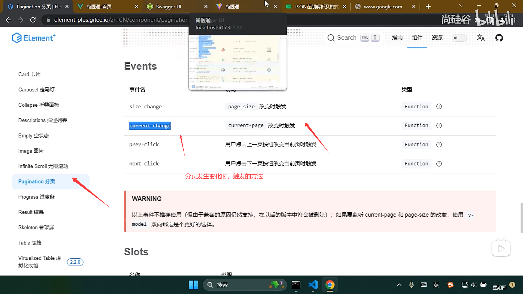Toggle the microphone tray icon

pos(411,285)
